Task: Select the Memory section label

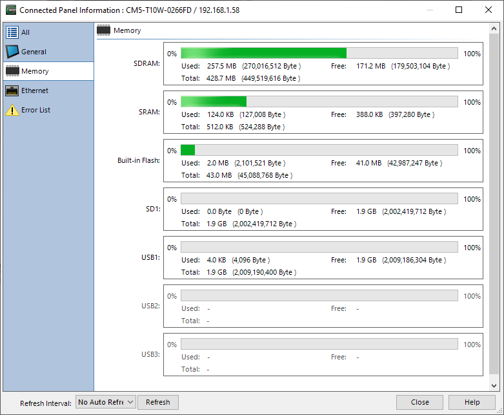Action: (x=35, y=71)
